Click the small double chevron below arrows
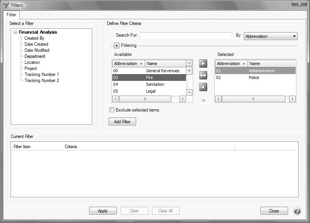Image resolution: width=310 pixels, height=223 pixels. 203,101
